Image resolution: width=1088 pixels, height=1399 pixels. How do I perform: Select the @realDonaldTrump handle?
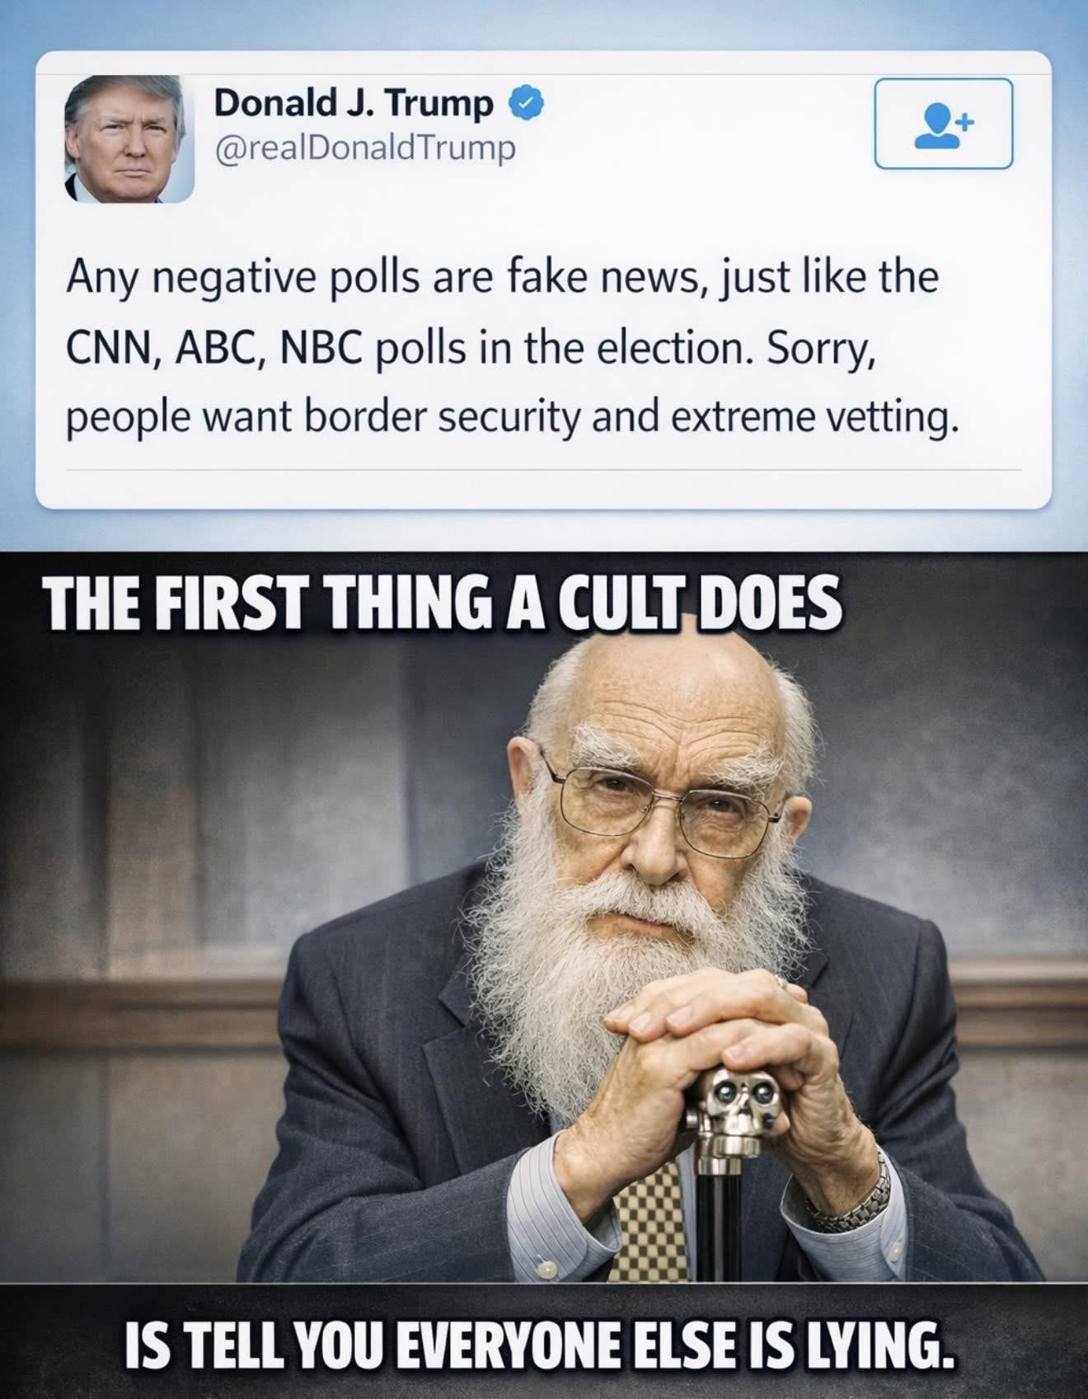[365, 148]
